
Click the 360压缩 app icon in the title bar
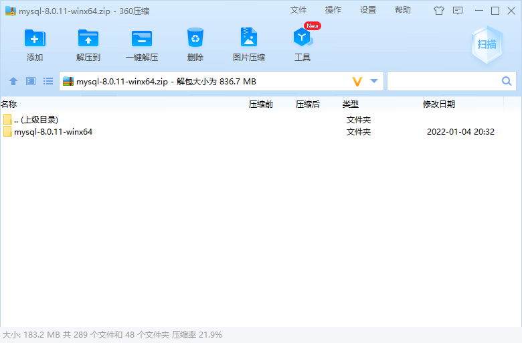11,11
